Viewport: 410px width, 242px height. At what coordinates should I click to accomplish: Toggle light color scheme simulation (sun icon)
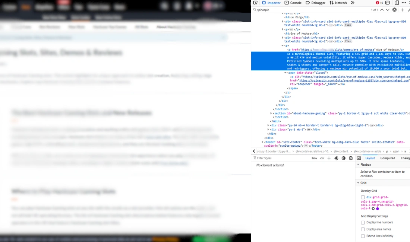(x=336, y=158)
